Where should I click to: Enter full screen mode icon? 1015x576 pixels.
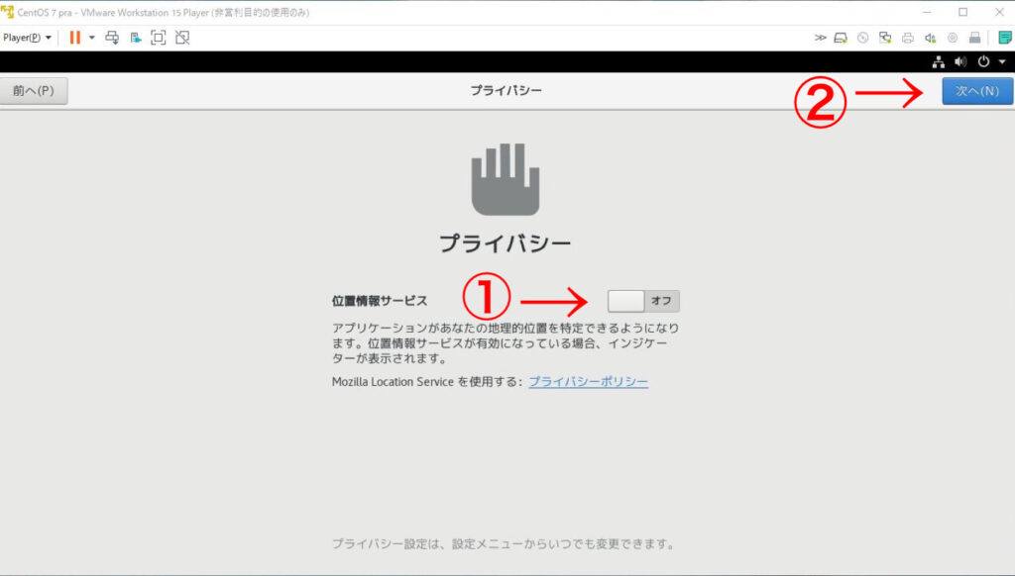pyautogui.click(x=158, y=38)
